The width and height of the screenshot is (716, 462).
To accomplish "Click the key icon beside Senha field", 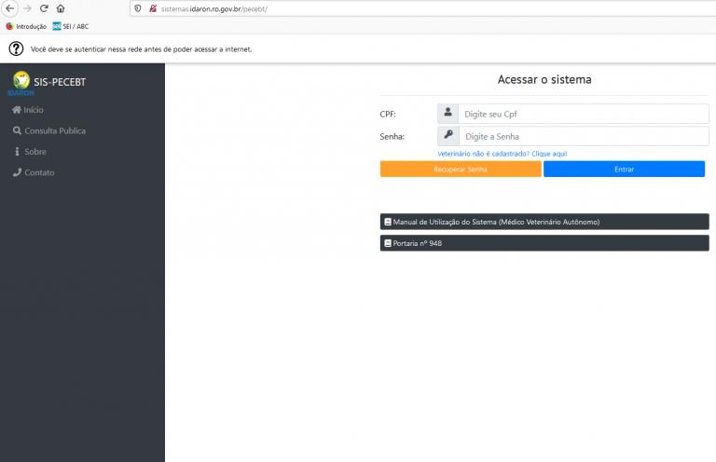I will (447, 136).
